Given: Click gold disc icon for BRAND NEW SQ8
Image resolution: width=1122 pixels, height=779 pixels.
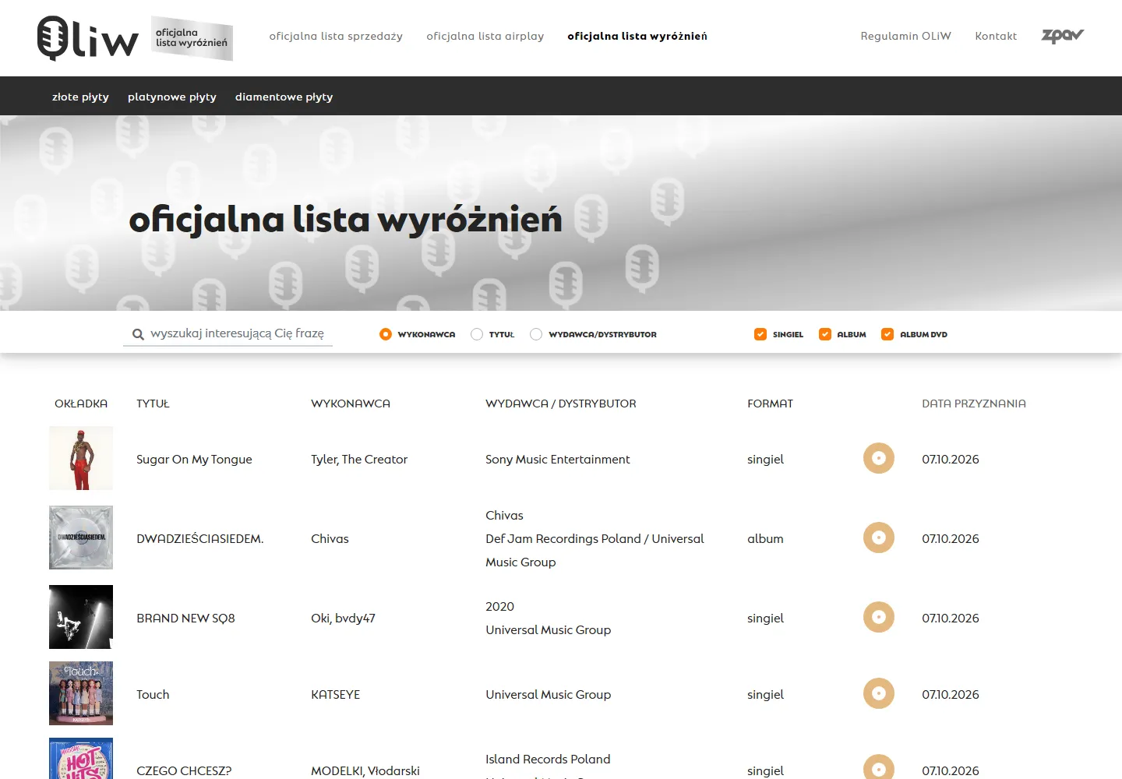Looking at the screenshot, I should [879, 617].
